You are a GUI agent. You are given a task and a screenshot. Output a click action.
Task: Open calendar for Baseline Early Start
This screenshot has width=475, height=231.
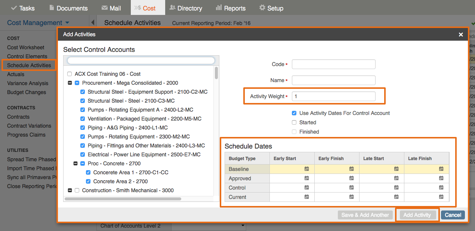click(307, 169)
